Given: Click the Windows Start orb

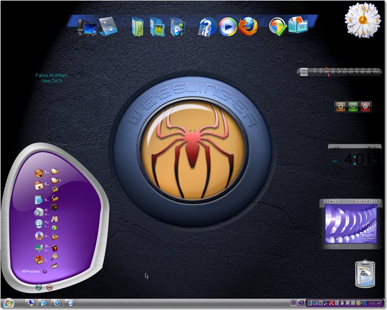Looking at the screenshot, I should coord(8,303).
